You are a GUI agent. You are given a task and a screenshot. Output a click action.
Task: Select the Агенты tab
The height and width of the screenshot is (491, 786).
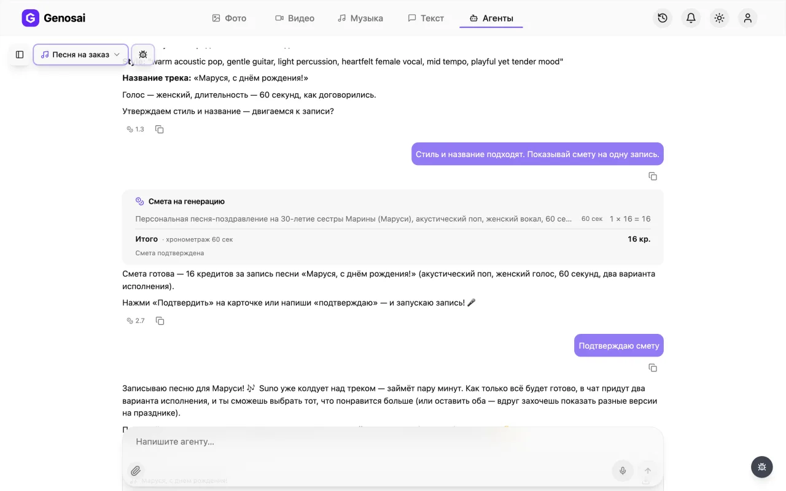[x=491, y=18]
